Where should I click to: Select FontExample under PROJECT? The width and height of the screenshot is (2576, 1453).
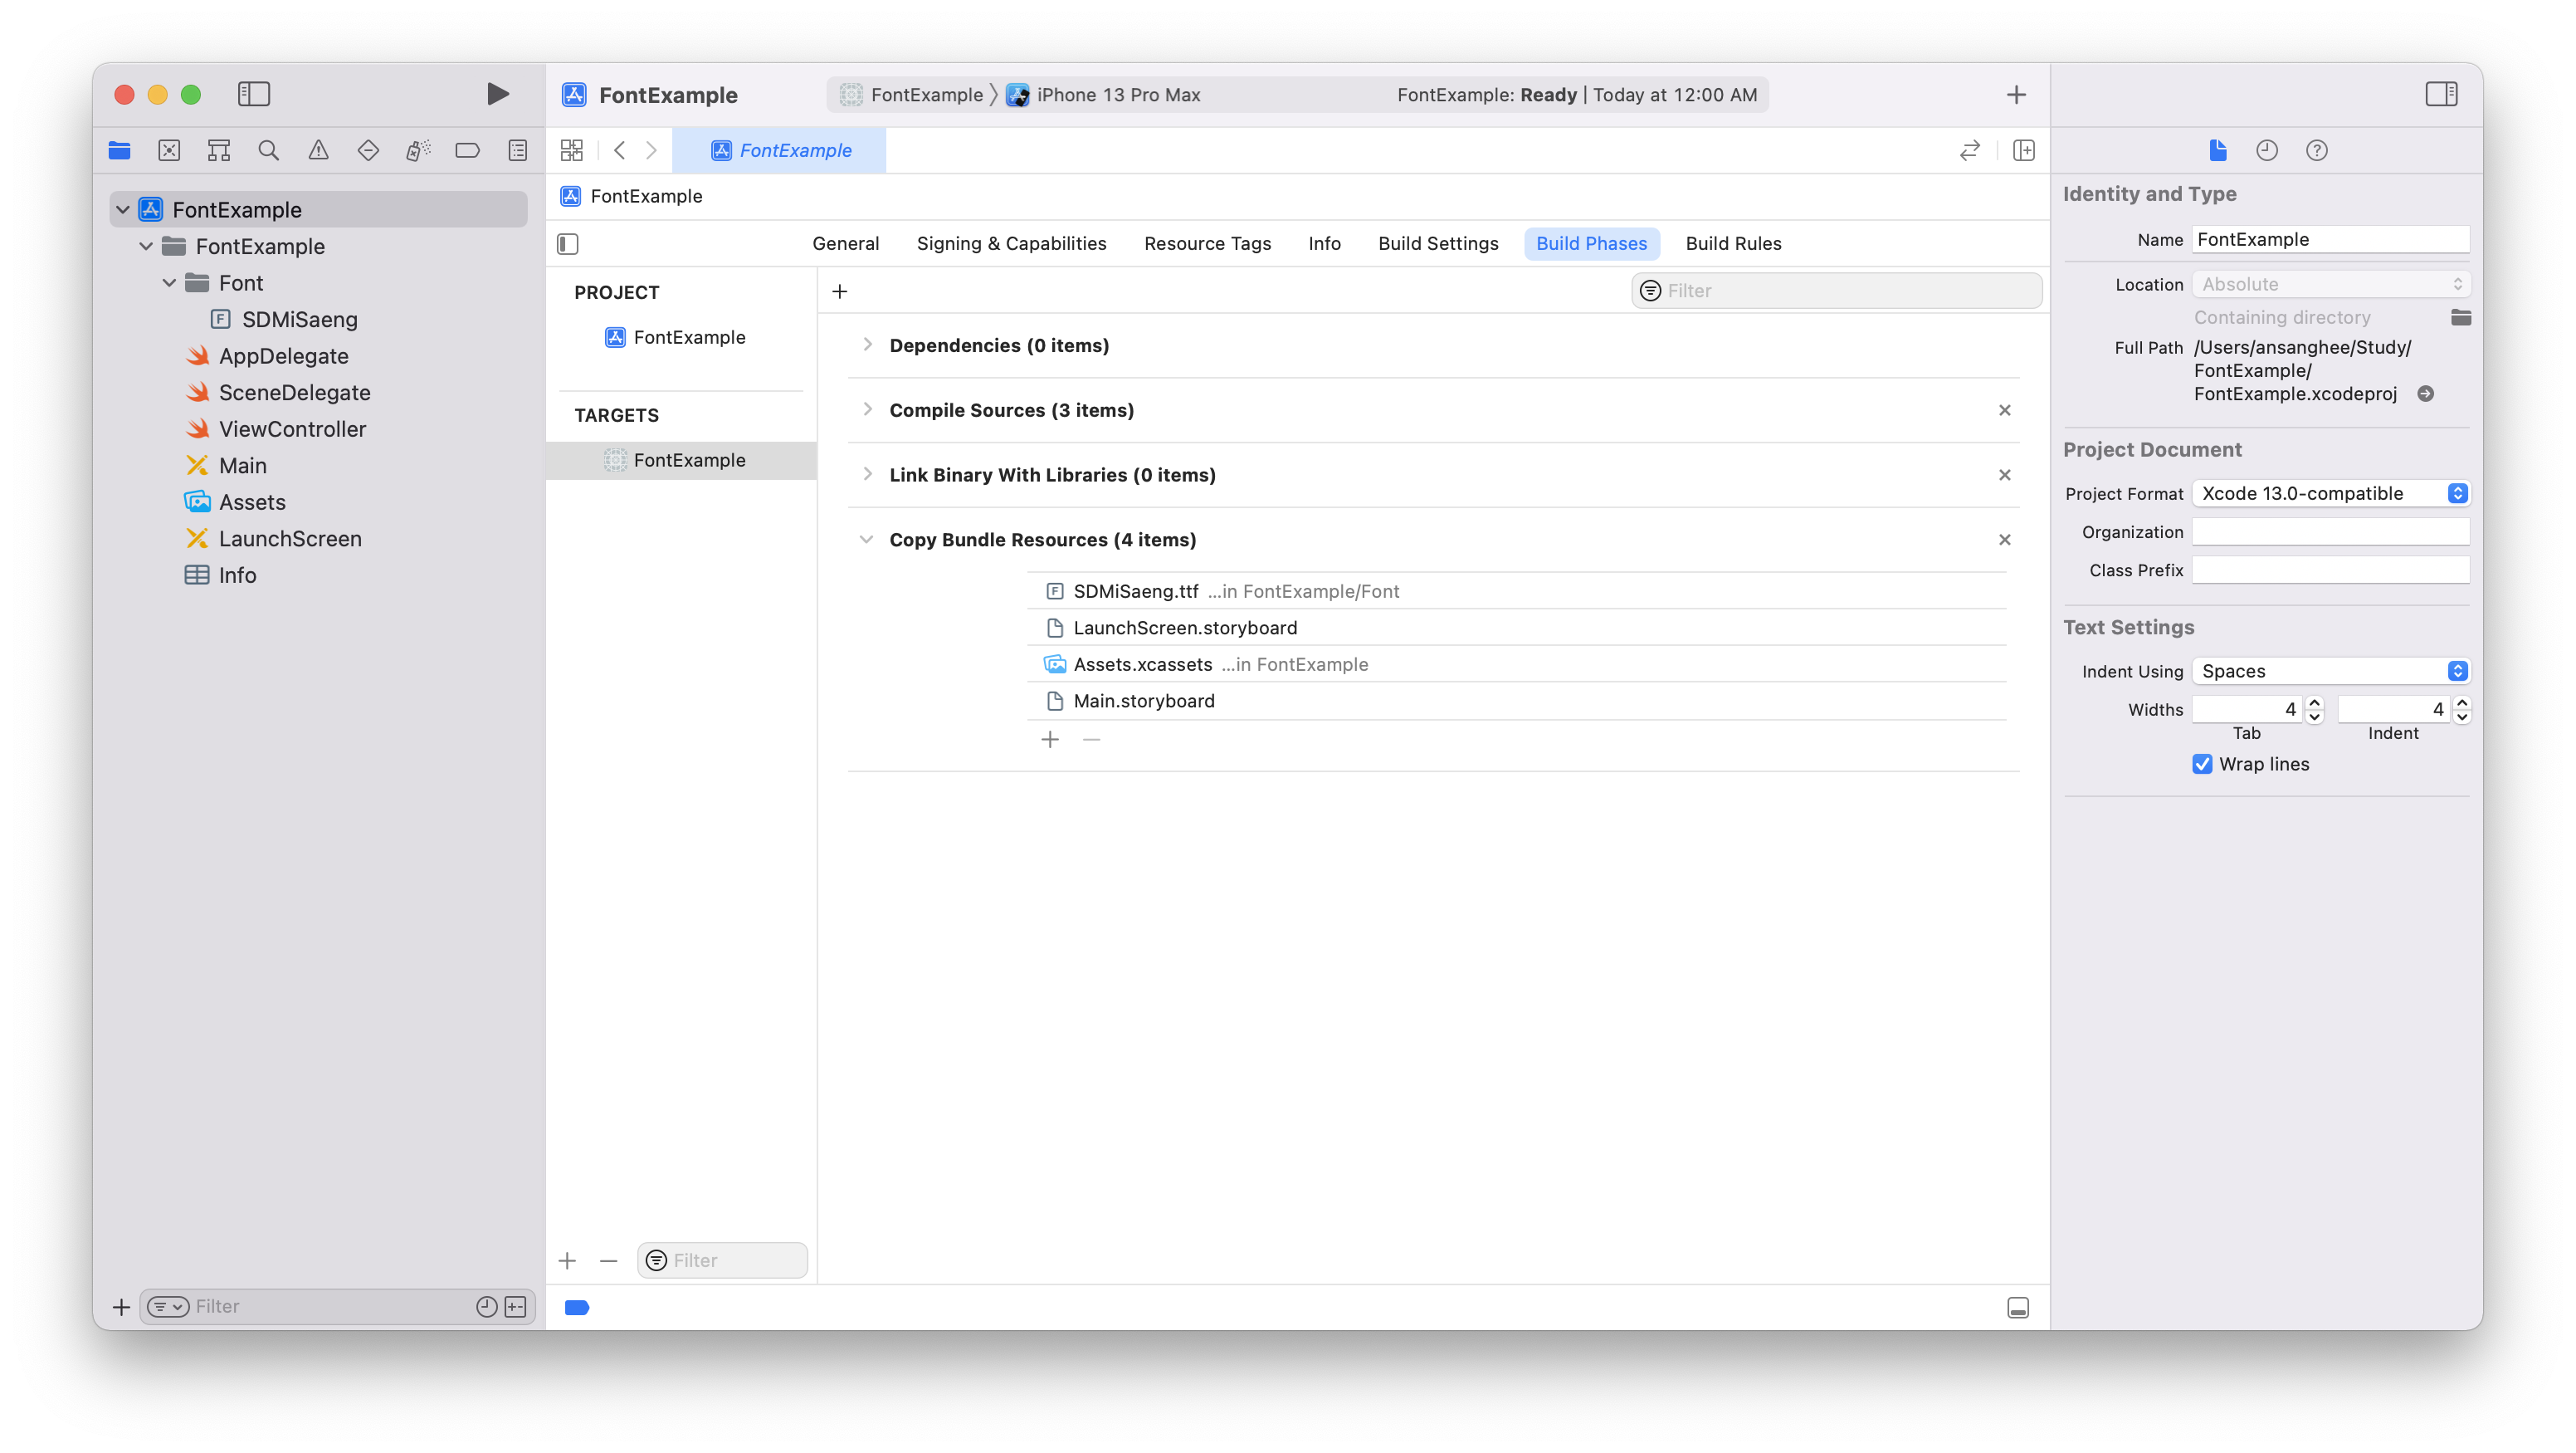point(688,337)
